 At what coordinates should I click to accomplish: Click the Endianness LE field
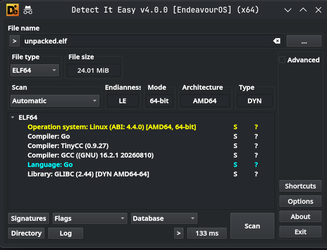coord(123,101)
